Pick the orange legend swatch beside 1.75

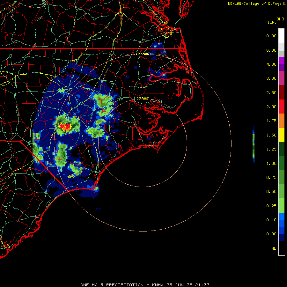coord(282,121)
